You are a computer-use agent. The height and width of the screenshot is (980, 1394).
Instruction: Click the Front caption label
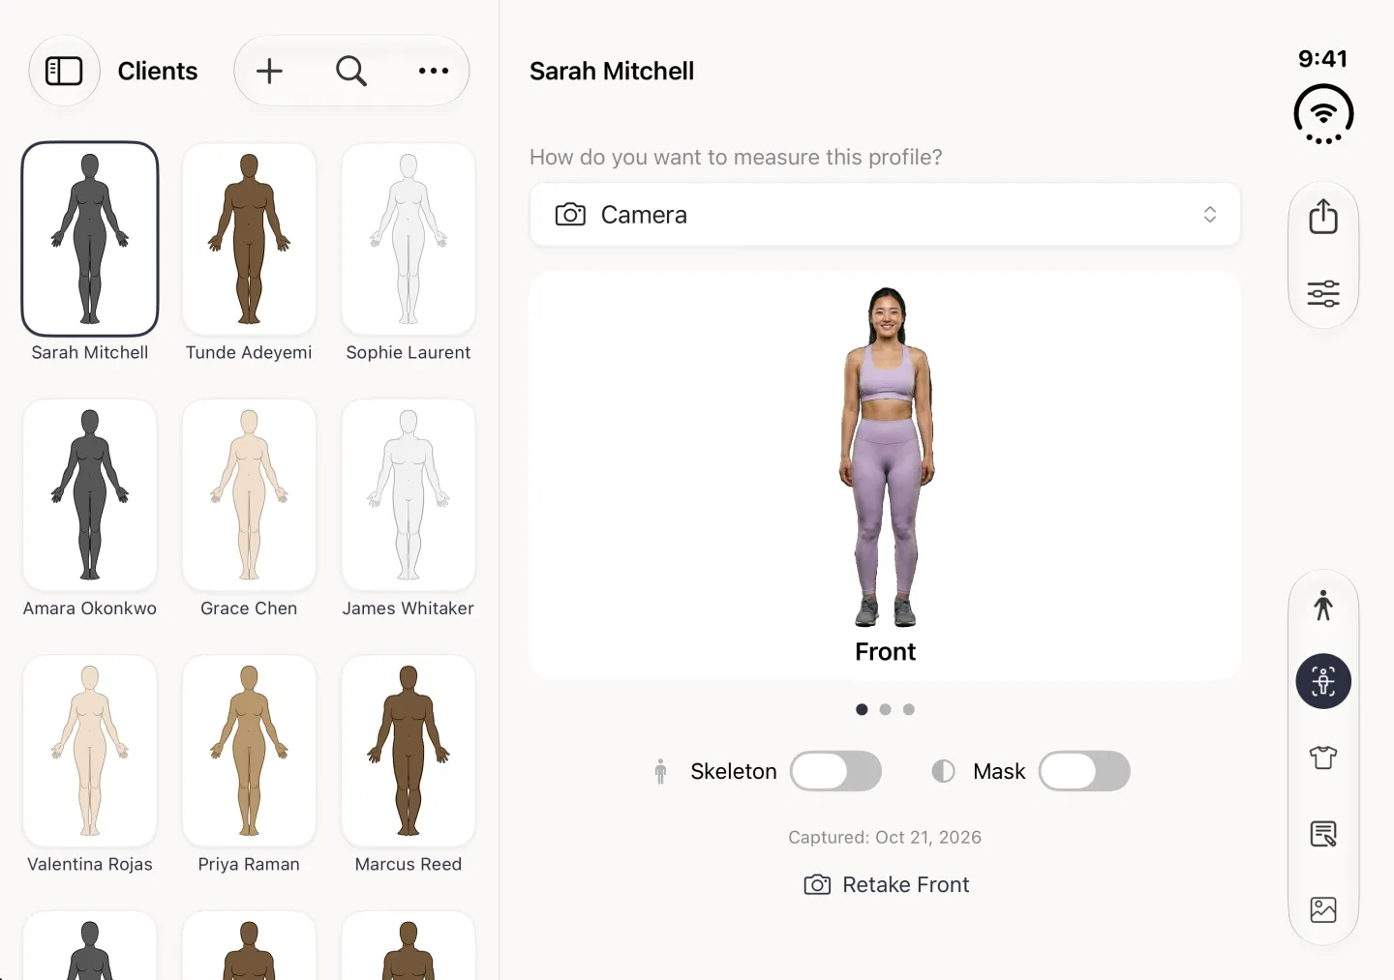point(886,652)
